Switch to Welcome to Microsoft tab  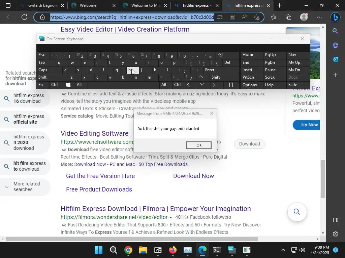145,5
